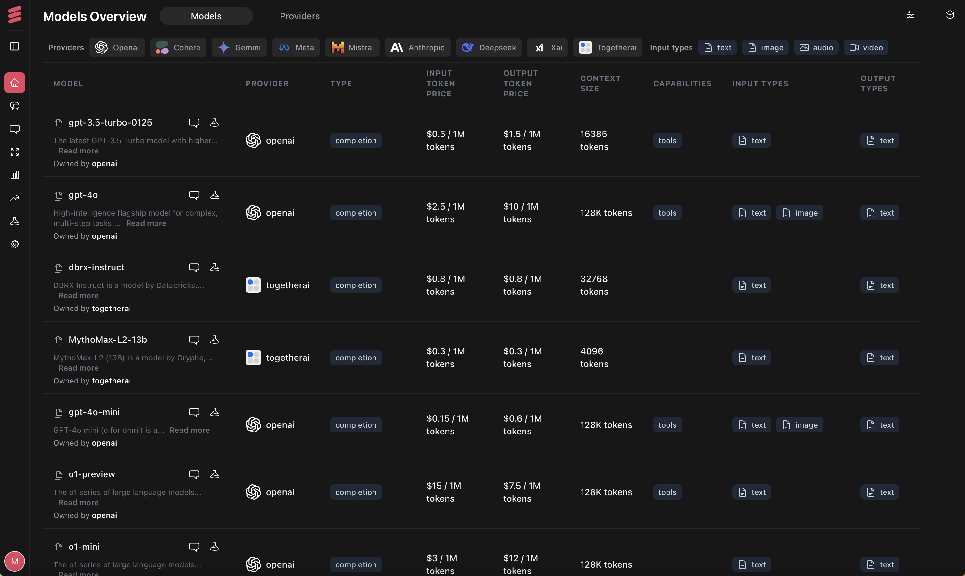Read more about dbrx-instruct
Screen dimensions: 965x576
point(79,295)
